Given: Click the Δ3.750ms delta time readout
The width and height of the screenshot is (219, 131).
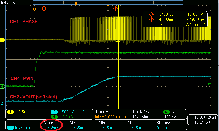Looking at the screenshot, I should pyautogui.click(x=166, y=25).
